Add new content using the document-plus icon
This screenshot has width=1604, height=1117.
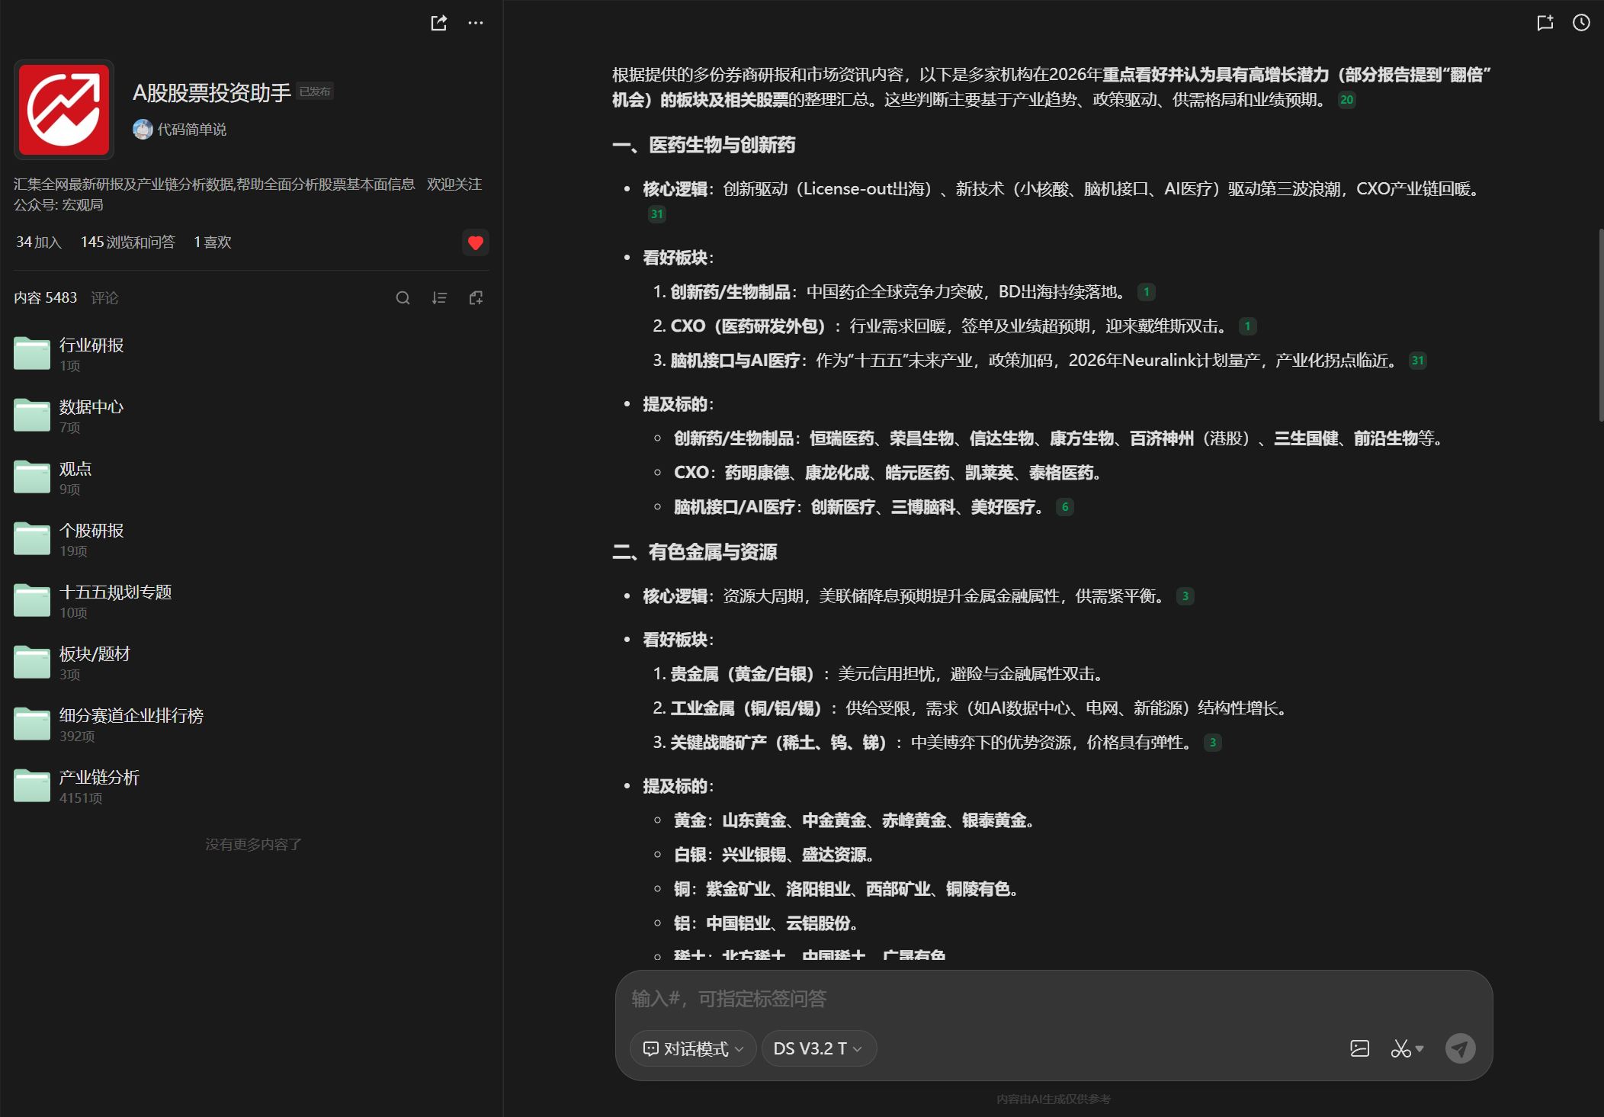[476, 297]
